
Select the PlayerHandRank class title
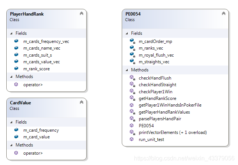click(27, 14)
